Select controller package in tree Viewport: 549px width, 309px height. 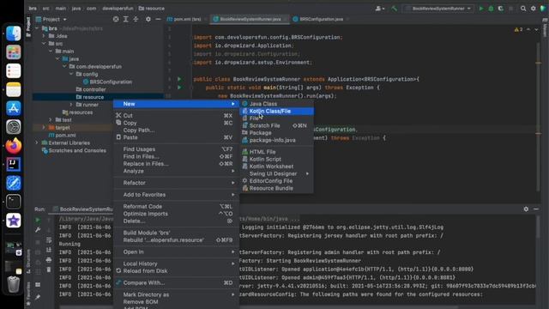coord(91,89)
